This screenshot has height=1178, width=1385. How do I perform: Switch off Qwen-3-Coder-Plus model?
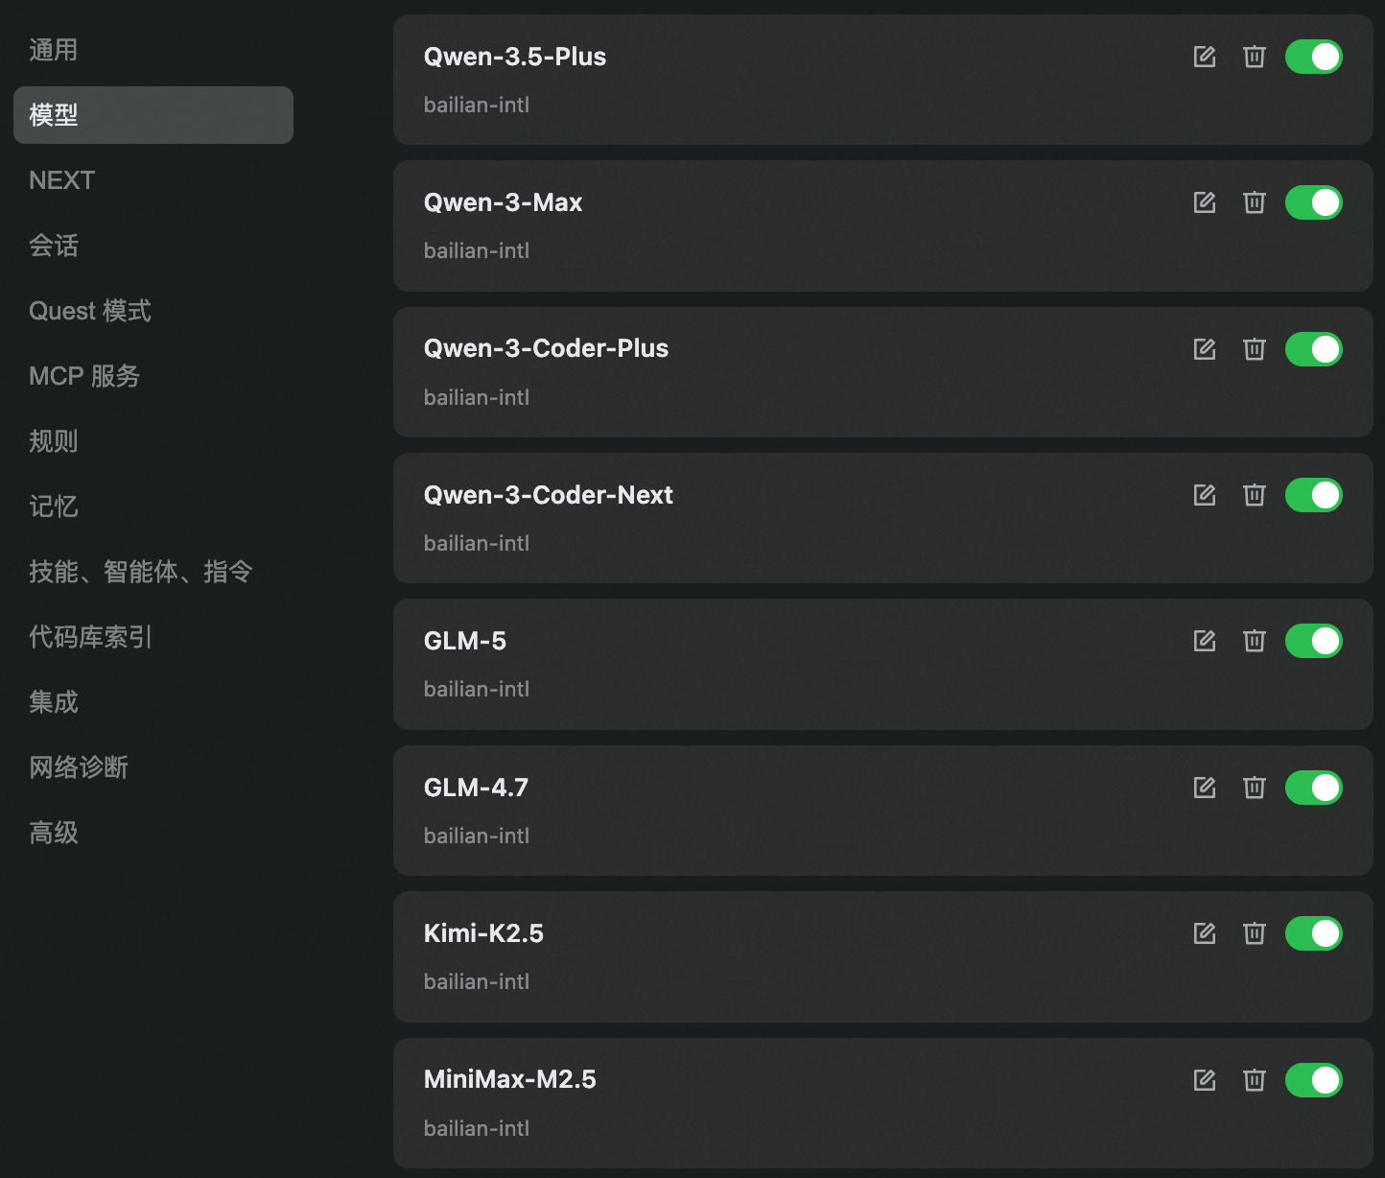pyautogui.click(x=1313, y=349)
